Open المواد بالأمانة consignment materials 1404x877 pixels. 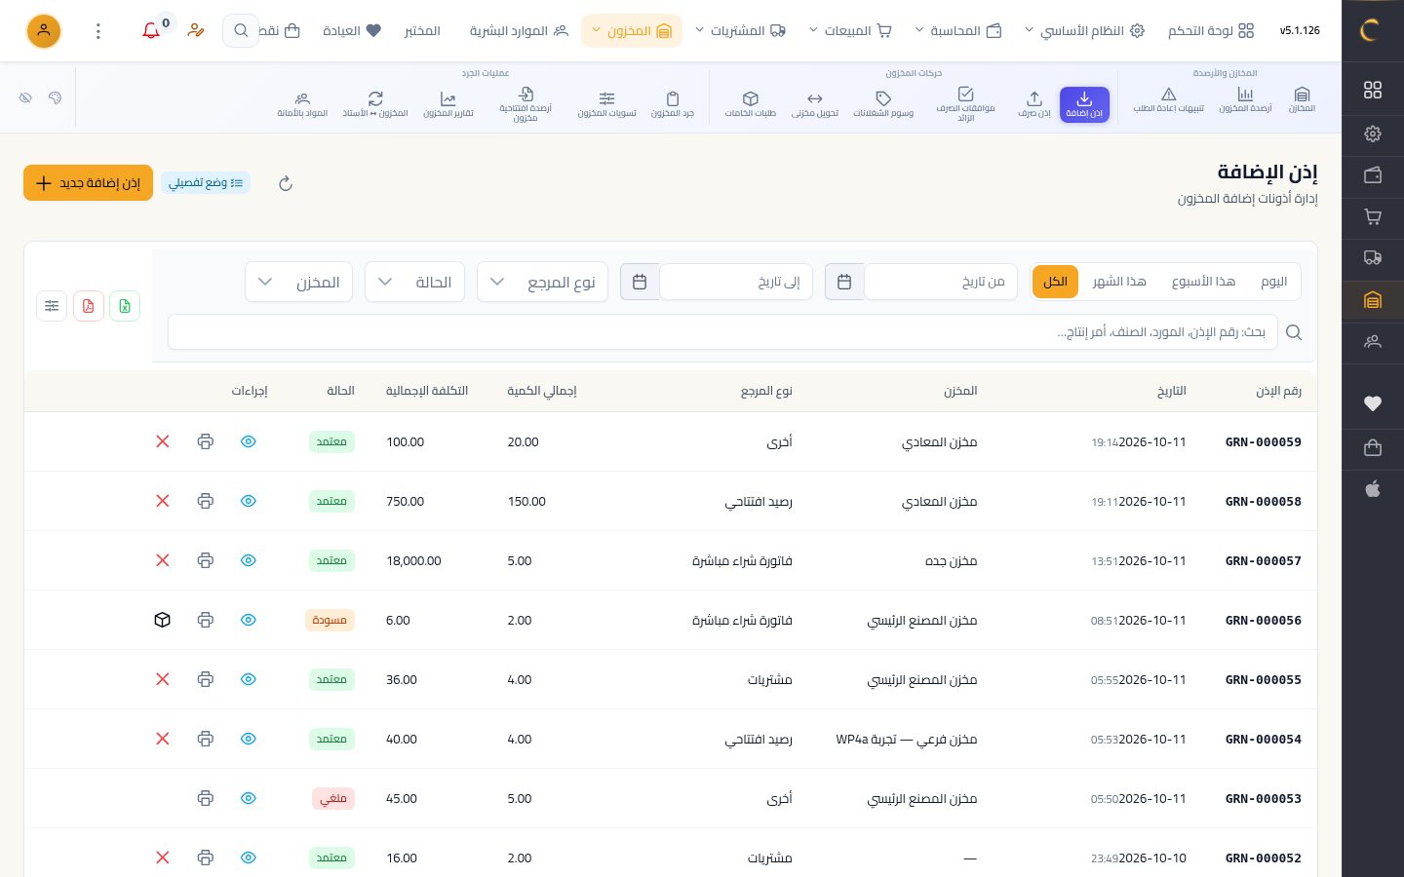(x=302, y=104)
